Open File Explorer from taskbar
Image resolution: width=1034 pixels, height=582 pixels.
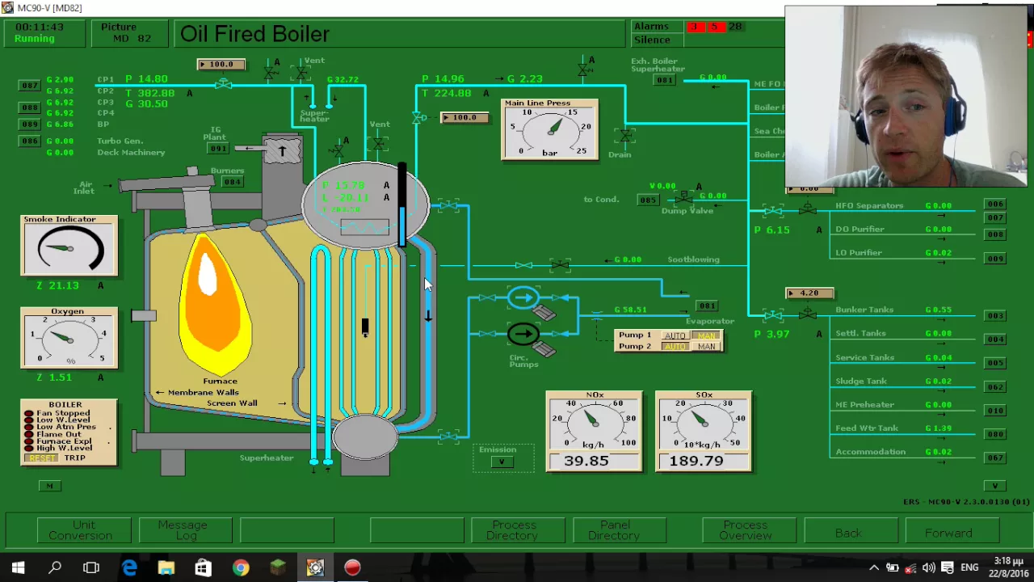166,567
